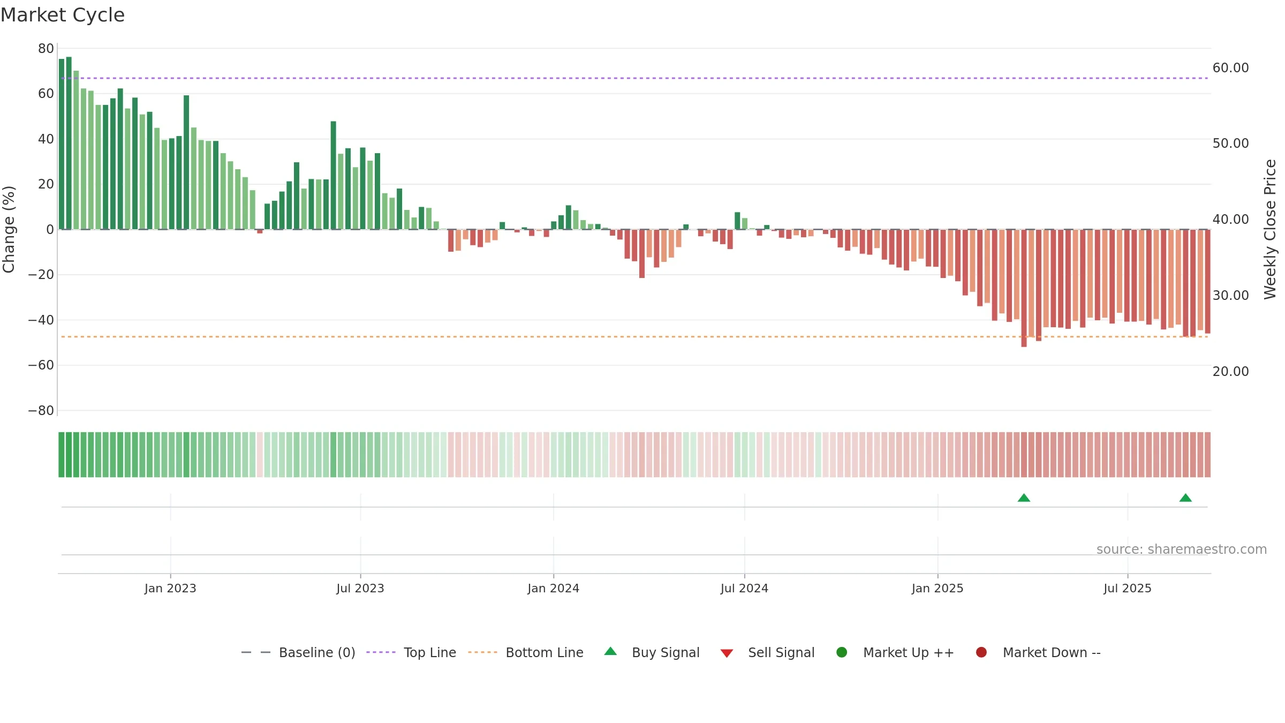Click the Jan 2023 axis label
Viewport: 1285px width, 723px height.
point(170,589)
